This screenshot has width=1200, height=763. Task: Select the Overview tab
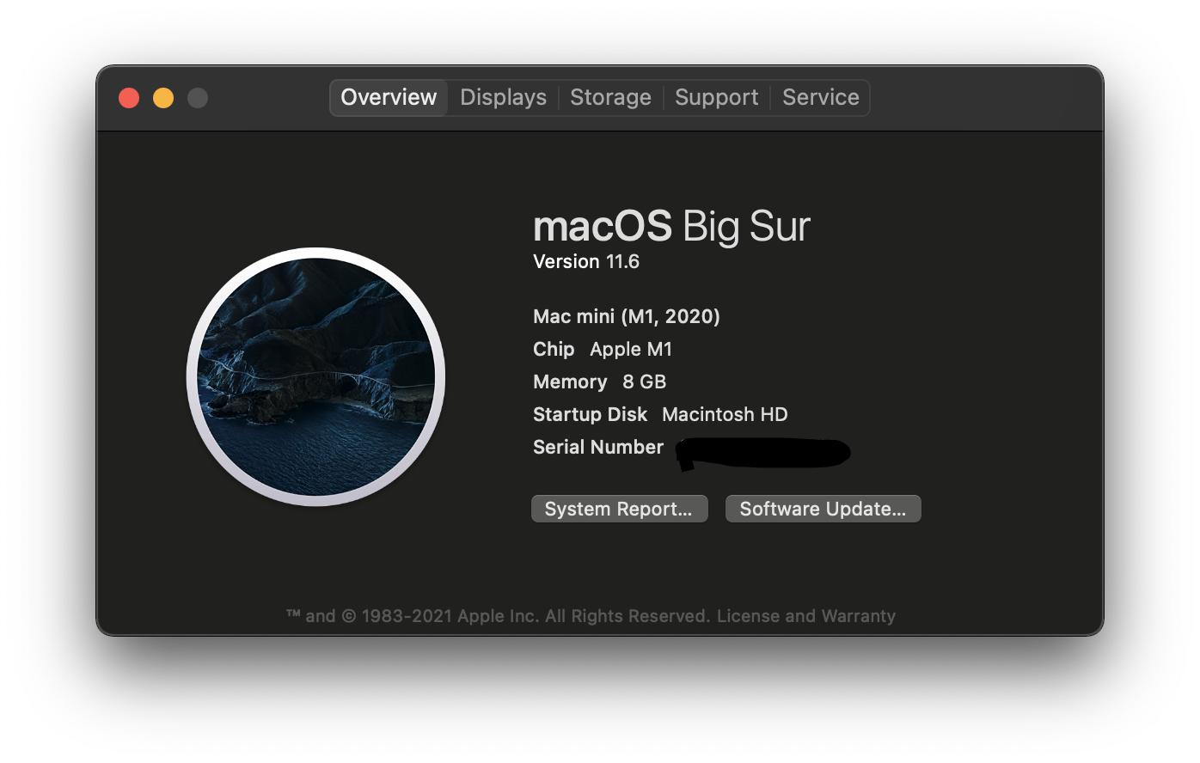point(388,97)
